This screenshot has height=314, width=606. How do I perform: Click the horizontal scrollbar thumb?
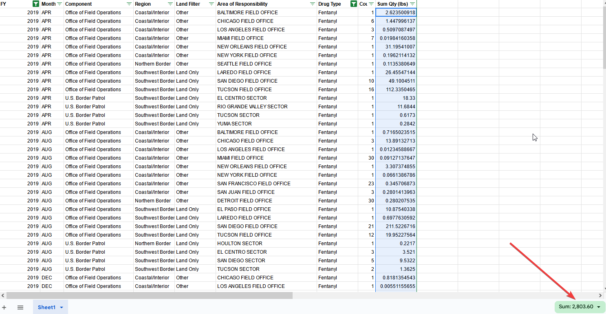[150, 295]
